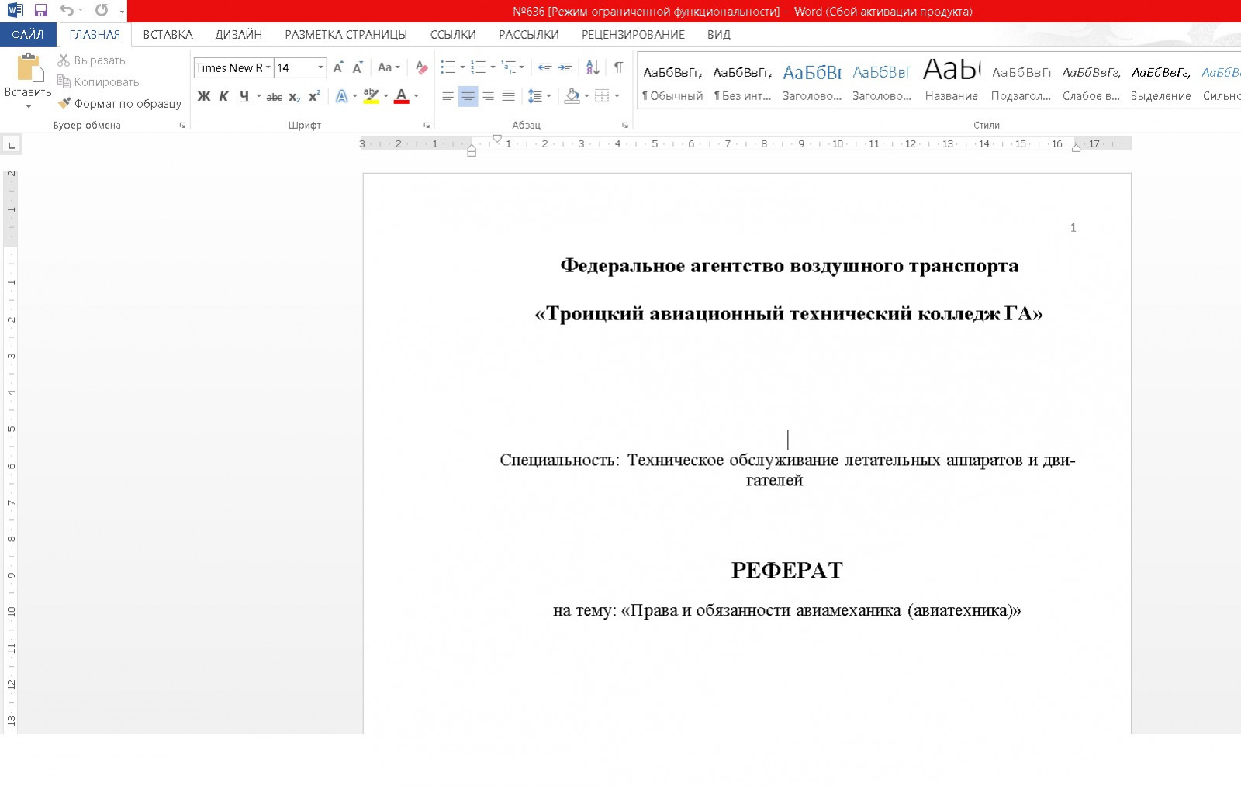
Task: Undo the last action in the quick access toolbar
Action: click(67, 11)
